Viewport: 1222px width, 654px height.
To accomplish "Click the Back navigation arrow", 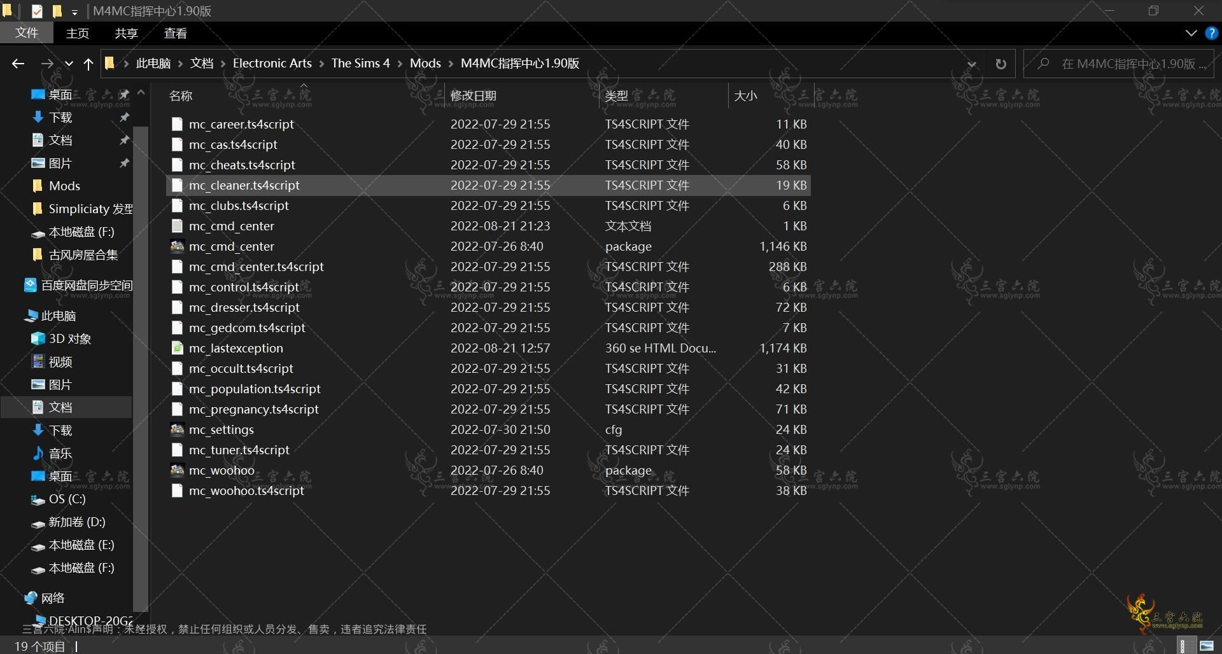I will tap(18, 64).
